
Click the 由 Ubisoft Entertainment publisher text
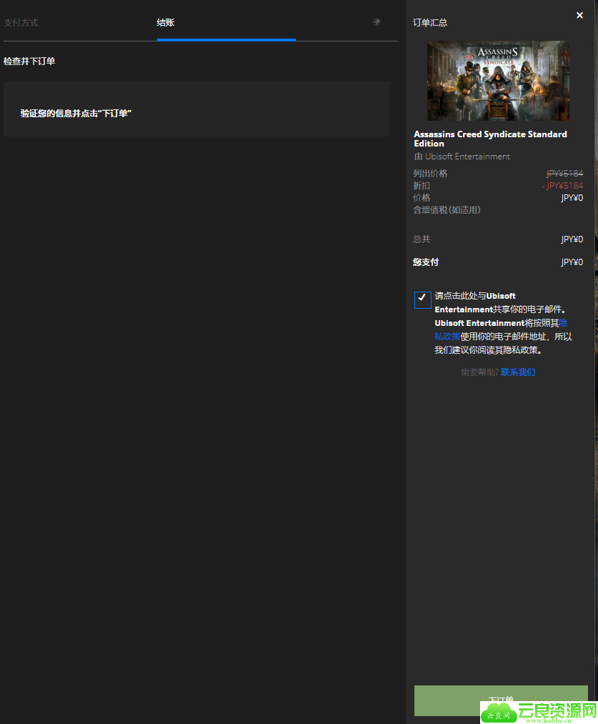tap(462, 157)
